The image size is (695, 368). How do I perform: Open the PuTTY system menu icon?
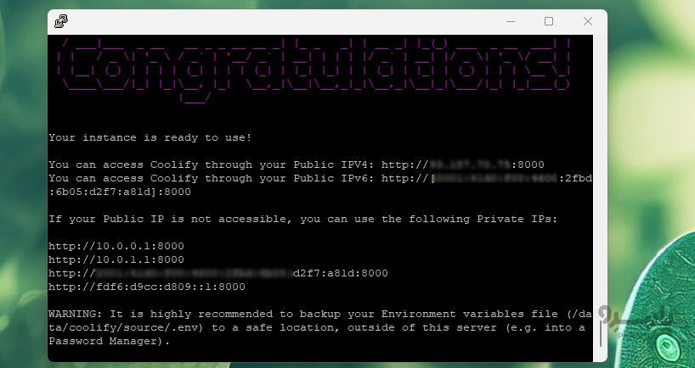61,21
